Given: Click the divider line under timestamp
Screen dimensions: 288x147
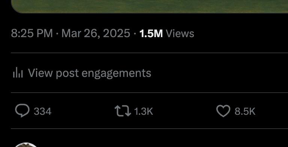Looking at the screenshot, I should point(150,53).
